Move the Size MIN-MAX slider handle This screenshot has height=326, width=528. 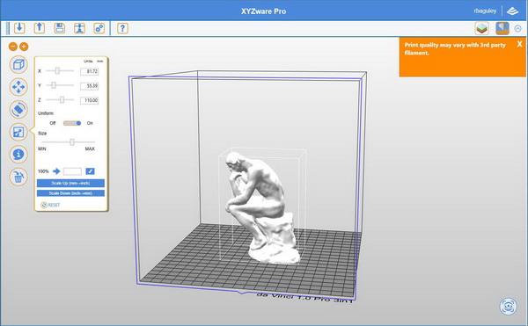(x=72, y=142)
